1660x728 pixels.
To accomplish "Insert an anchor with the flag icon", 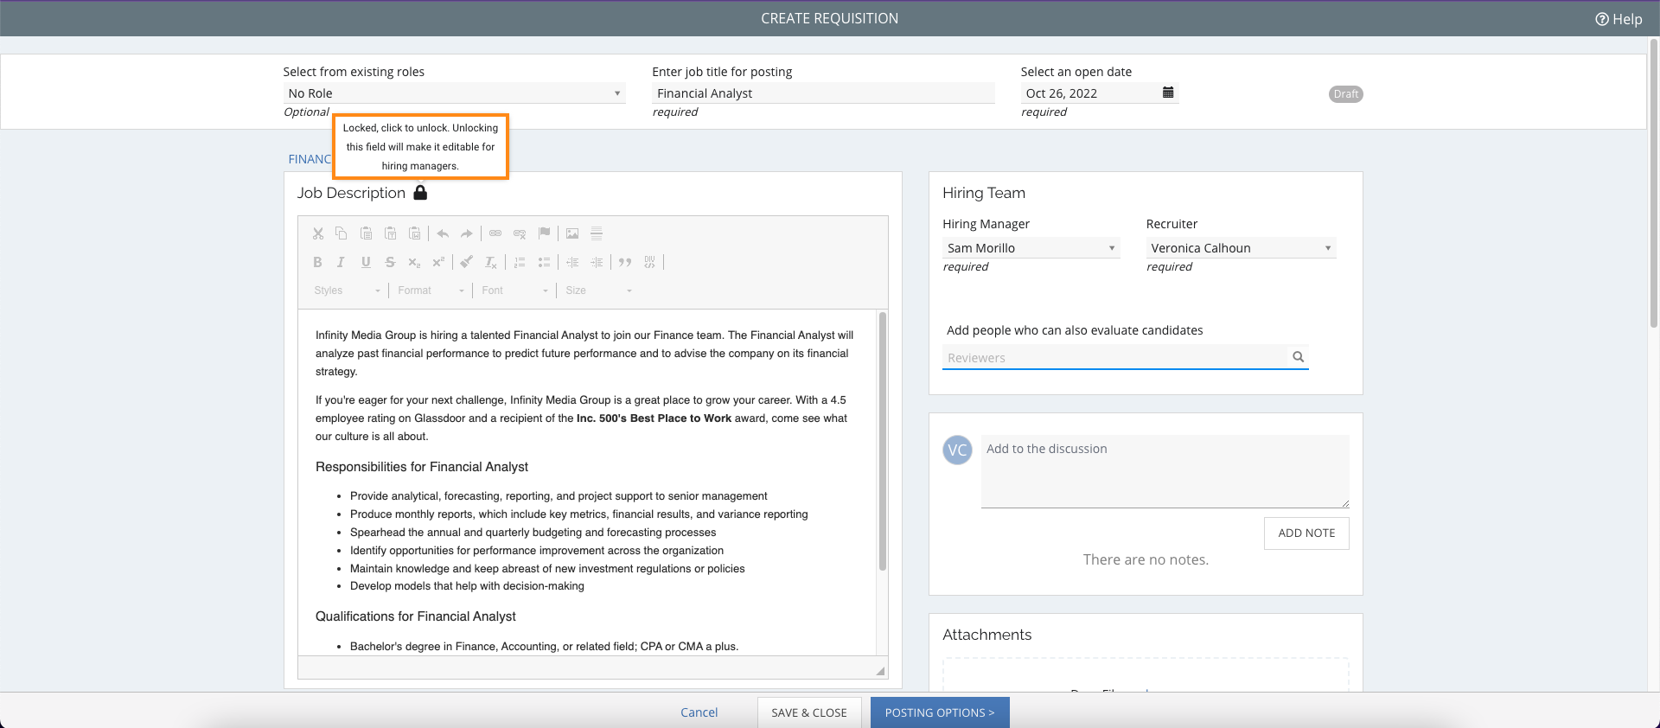I will [x=544, y=233].
